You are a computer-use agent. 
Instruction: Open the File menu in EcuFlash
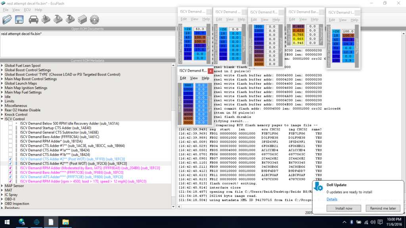6,10
